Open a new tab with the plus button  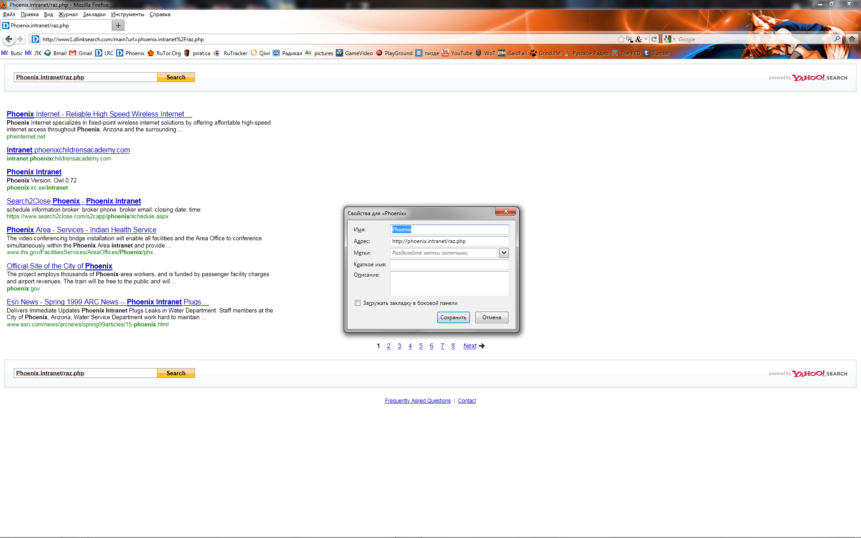(118, 26)
